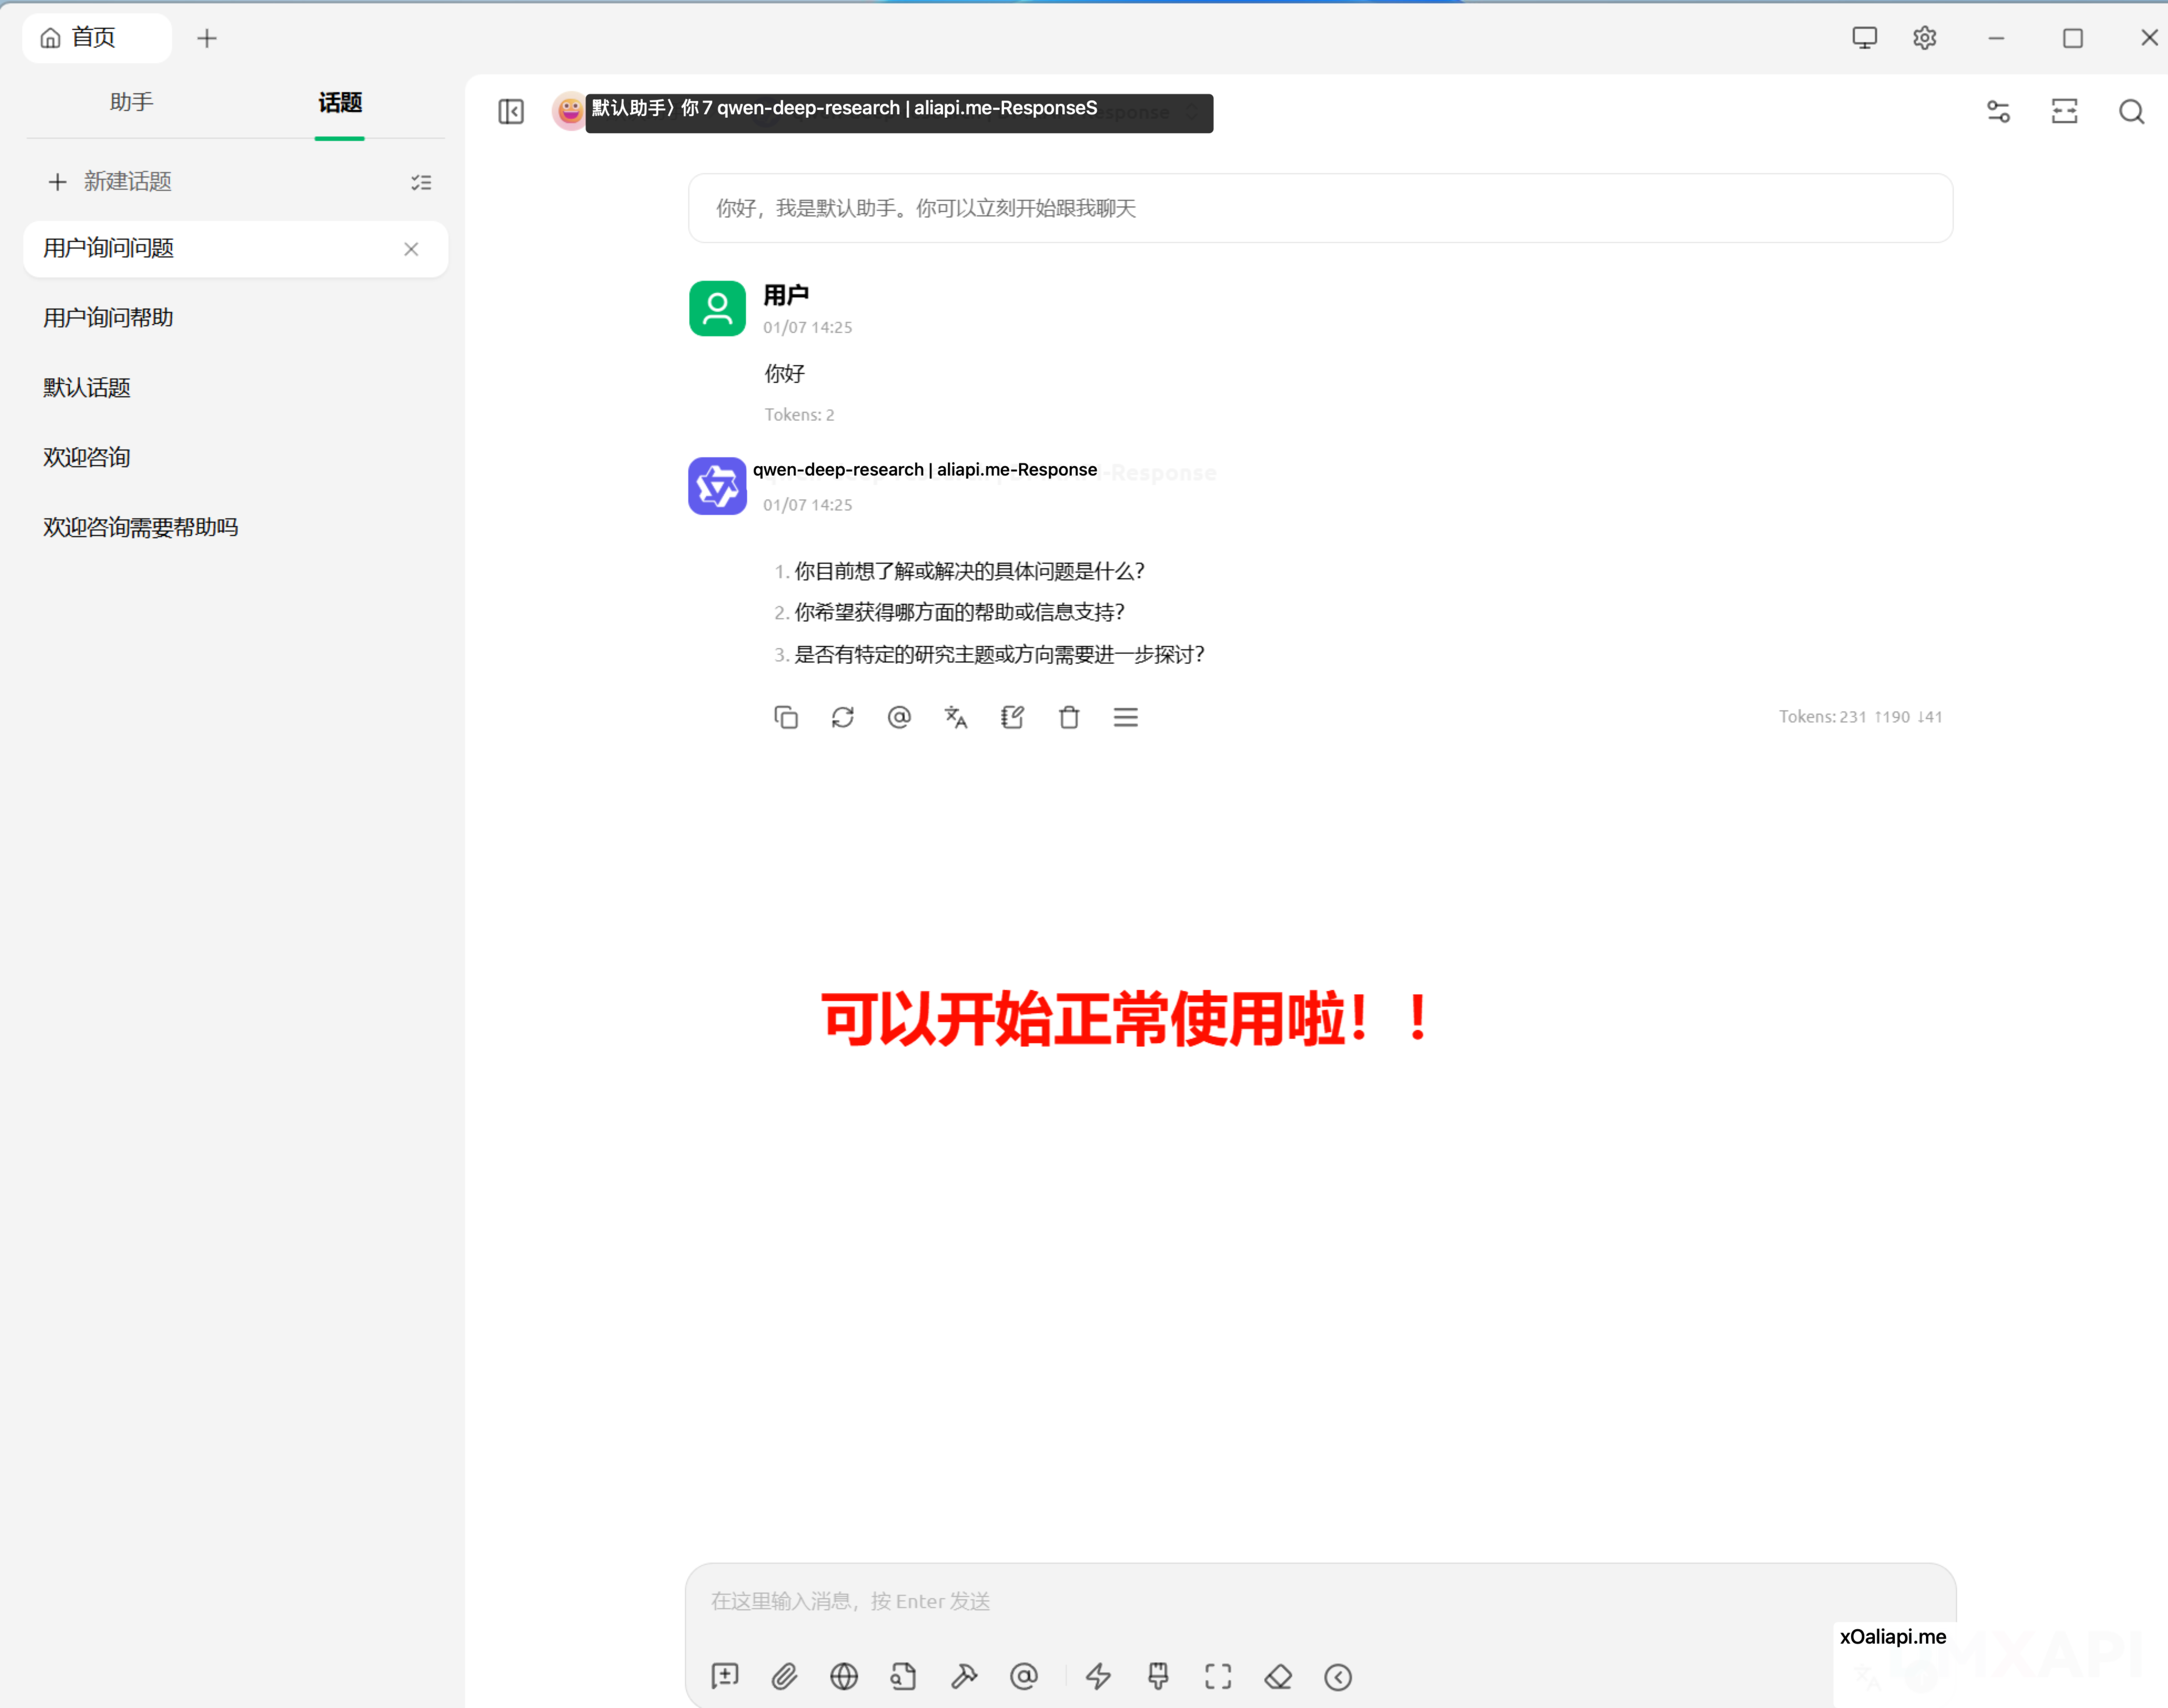Click the green user avatar
The width and height of the screenshot is (2168, 1708).
(717, 308)
